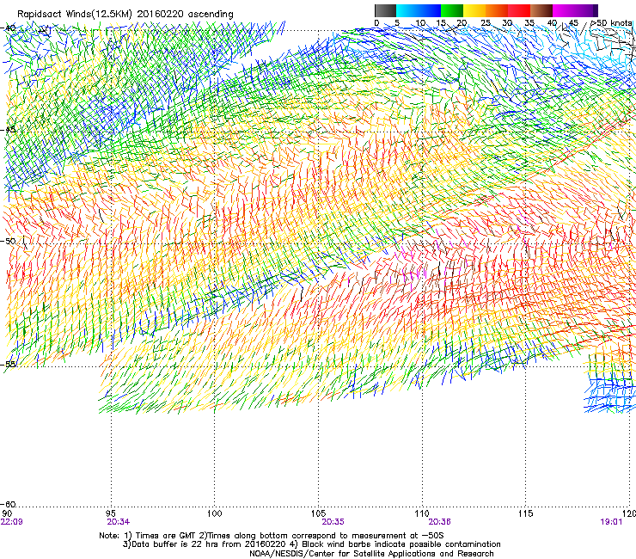Click the '95' longitude axis label
Image resolution: width=636 pixels, height=559 pixels.
coord(111,513)
